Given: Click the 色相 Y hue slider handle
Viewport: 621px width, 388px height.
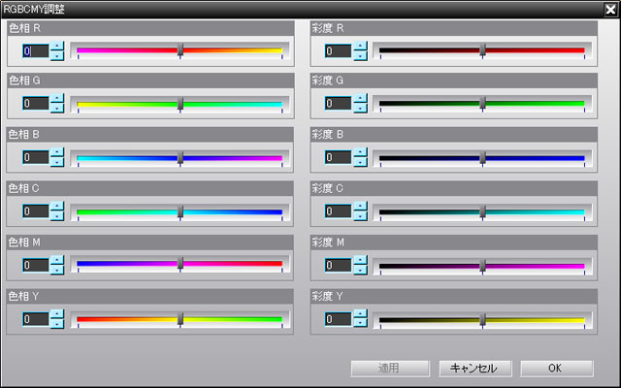Looking at the screenshot, I should 180,319.
